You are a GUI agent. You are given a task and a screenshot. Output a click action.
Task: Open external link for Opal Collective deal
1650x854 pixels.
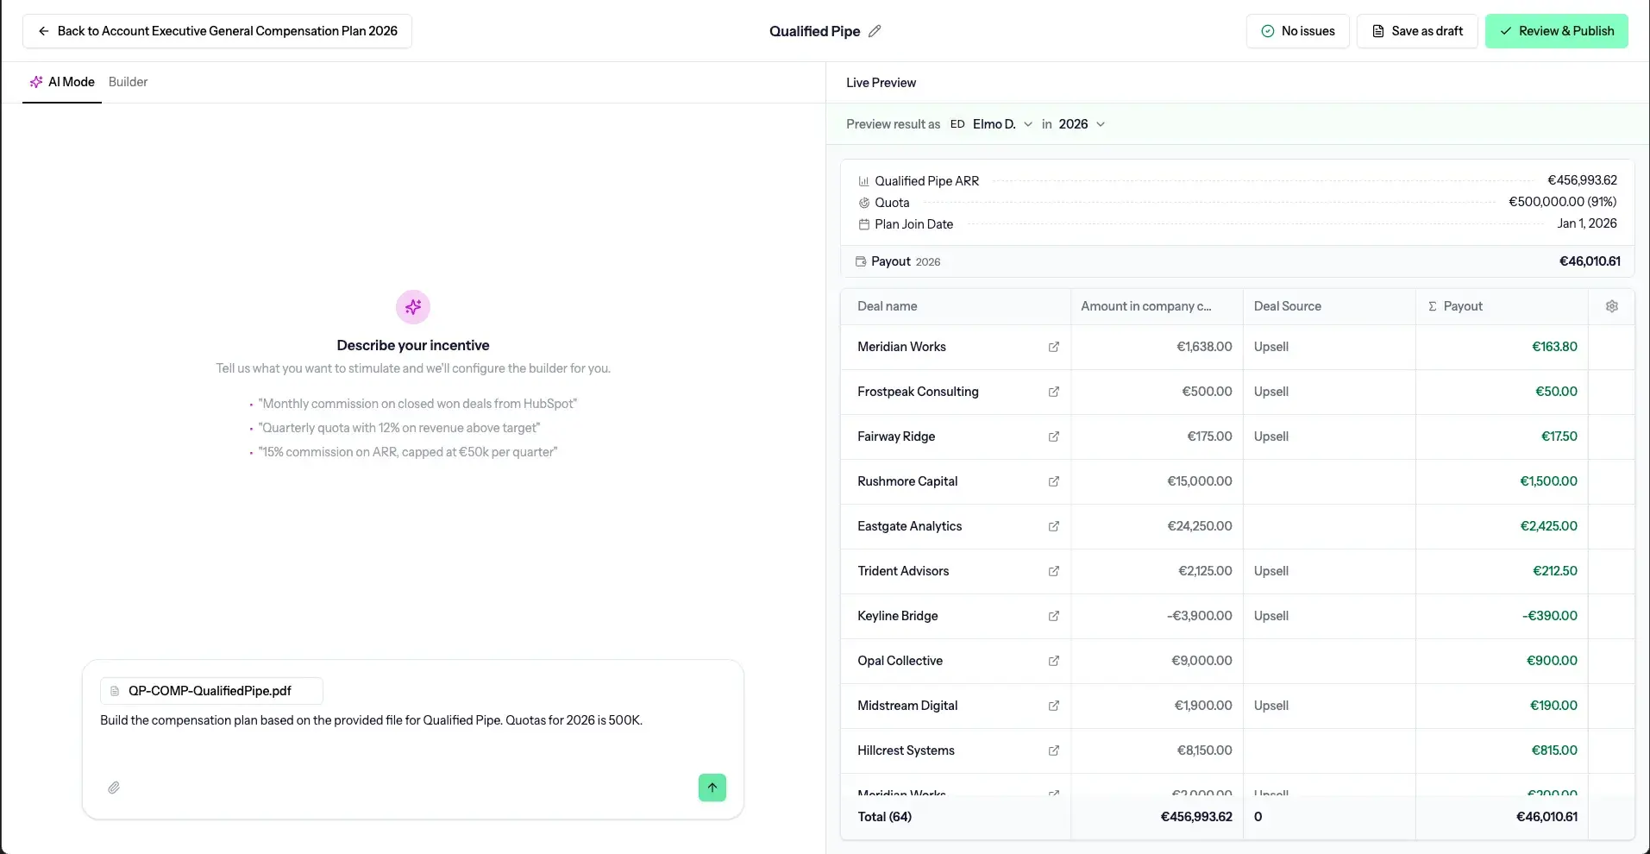tap(1053, 661)
